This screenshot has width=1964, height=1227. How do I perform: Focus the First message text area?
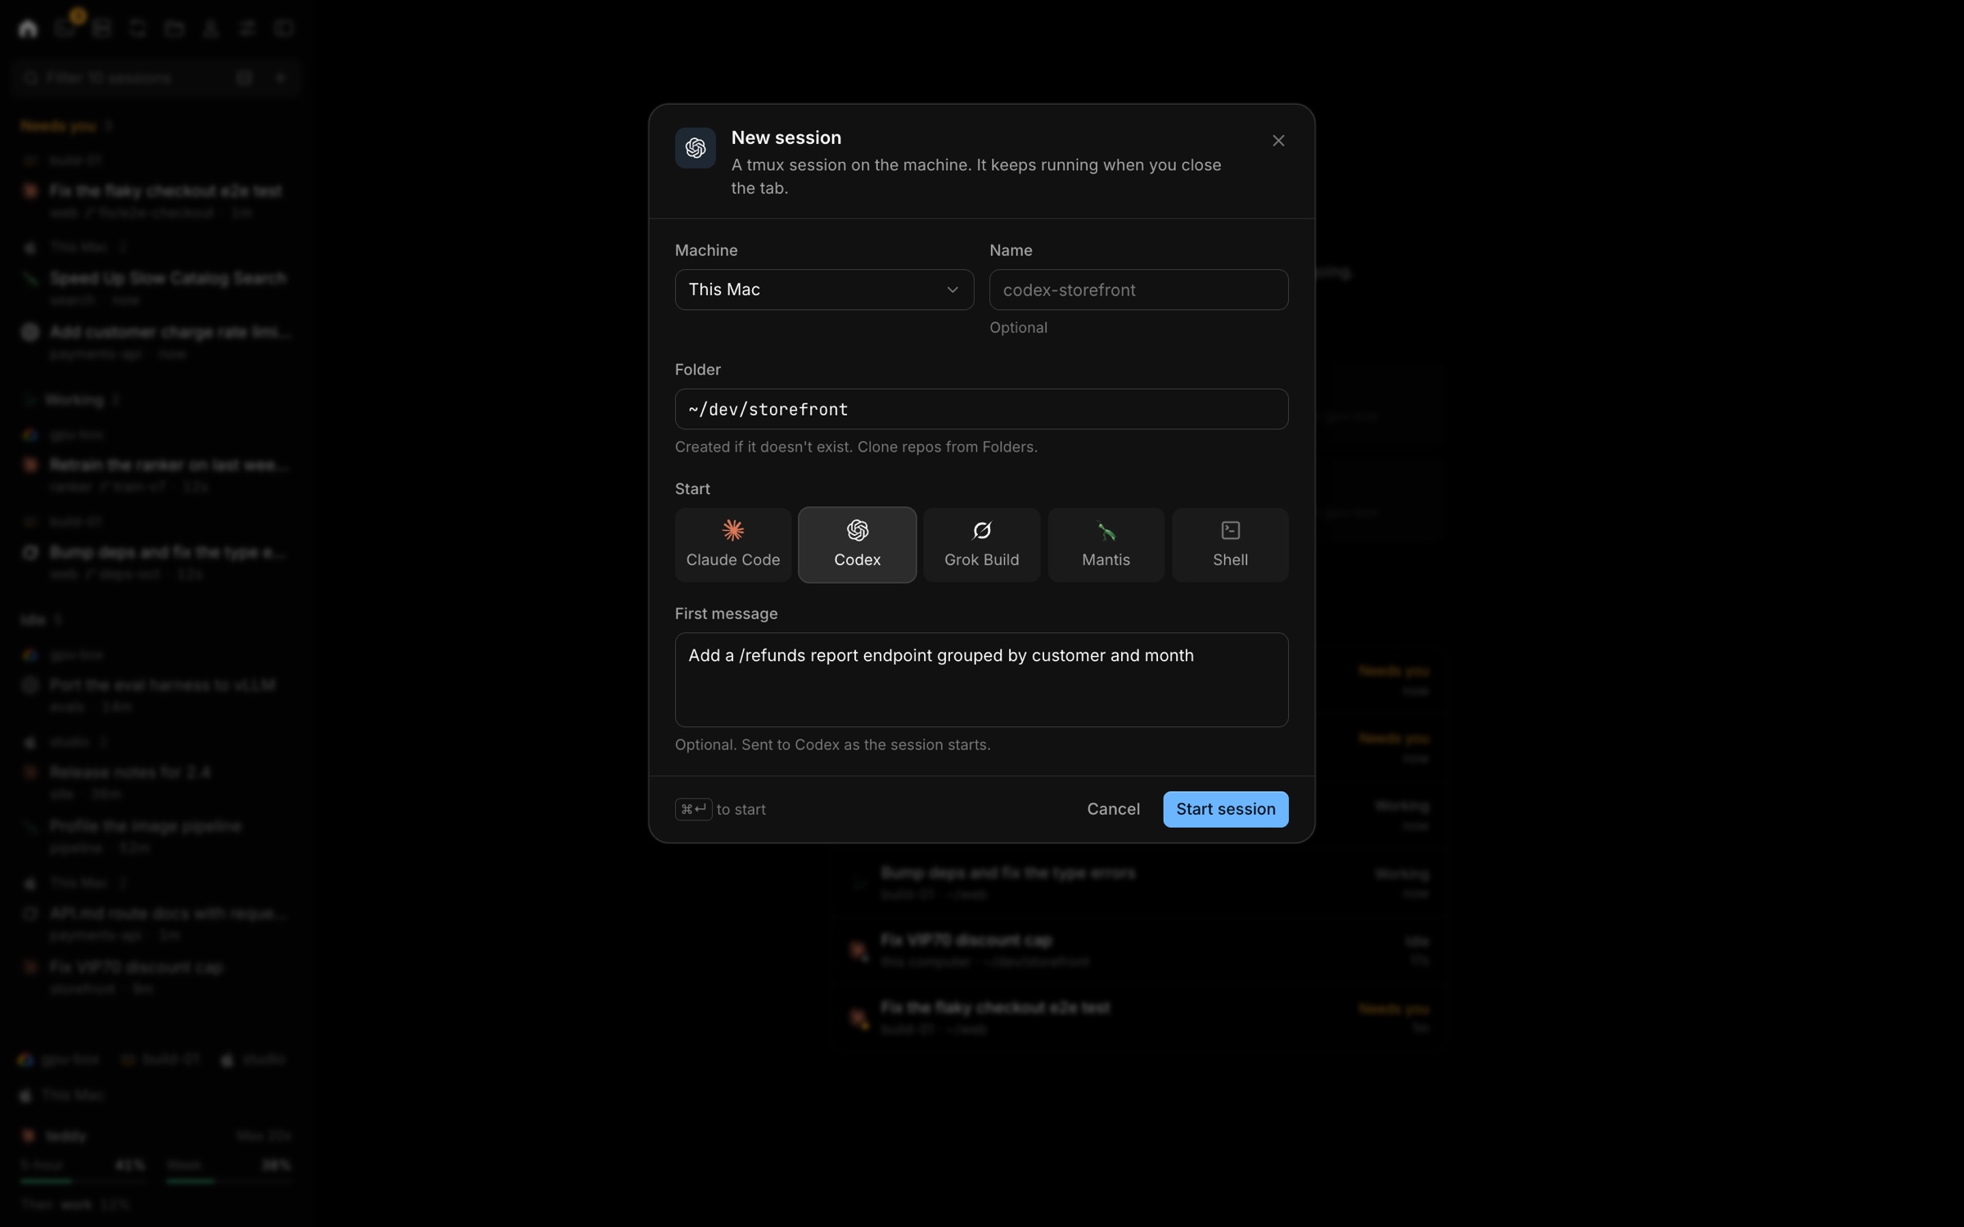coord(981,680)
